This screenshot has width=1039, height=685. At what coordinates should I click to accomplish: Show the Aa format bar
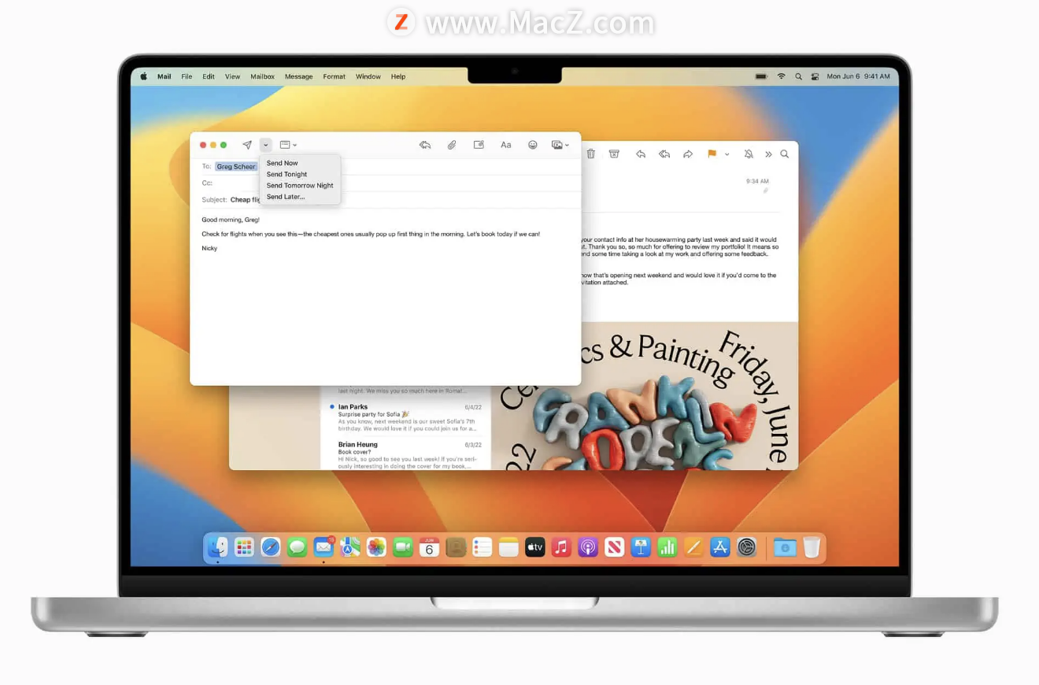(x=506, y=145)
